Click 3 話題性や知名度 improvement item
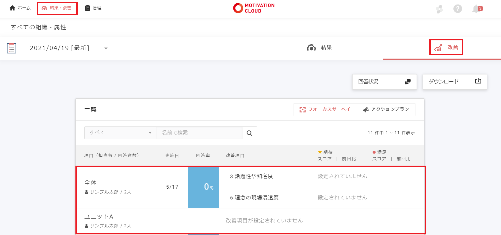This screenshot has width=501, height=235. point(251,176)
